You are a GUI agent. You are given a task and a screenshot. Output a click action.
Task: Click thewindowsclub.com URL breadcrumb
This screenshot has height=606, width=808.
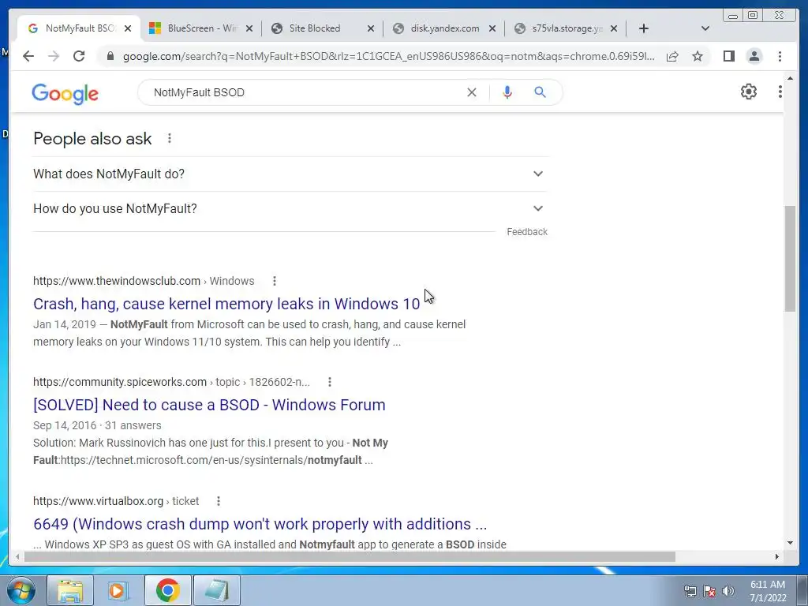[x=144, y=281]
